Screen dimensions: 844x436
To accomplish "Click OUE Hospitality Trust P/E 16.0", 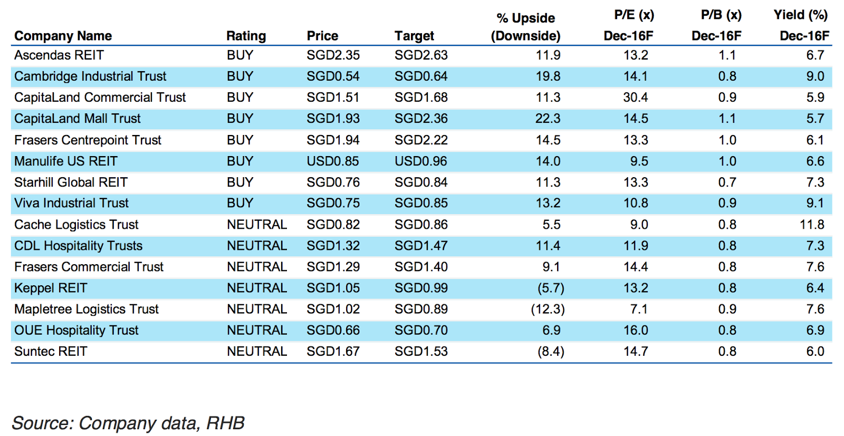I will click(636, 331).
